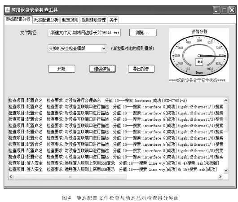Expand the 交换机安全检查模版 dropdown arrow
Viewport: 238px width, 202px height.
tap(104, 48)
